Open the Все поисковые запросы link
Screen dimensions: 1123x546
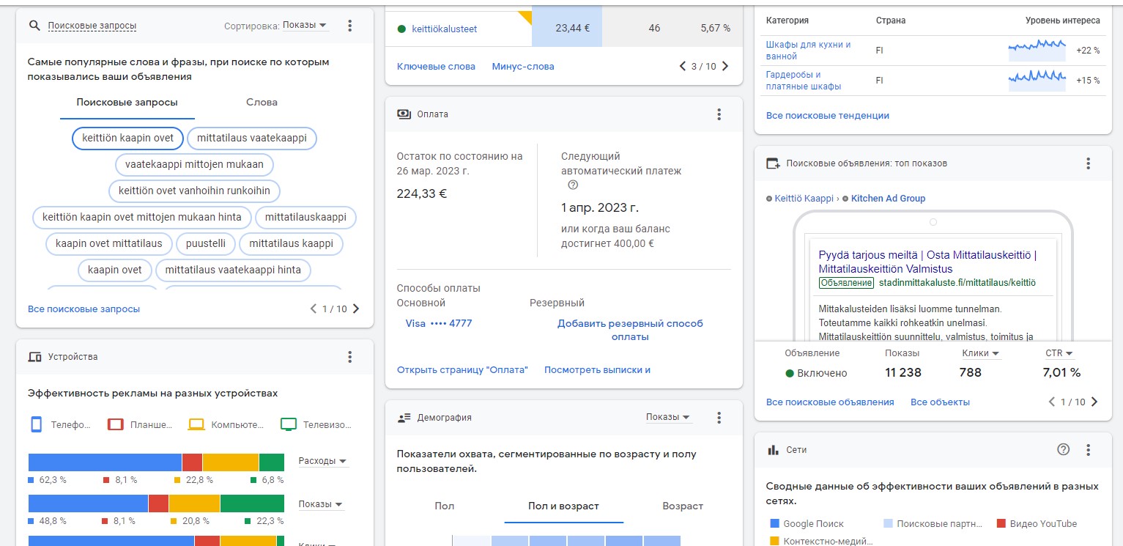click(x=84, y=309)
